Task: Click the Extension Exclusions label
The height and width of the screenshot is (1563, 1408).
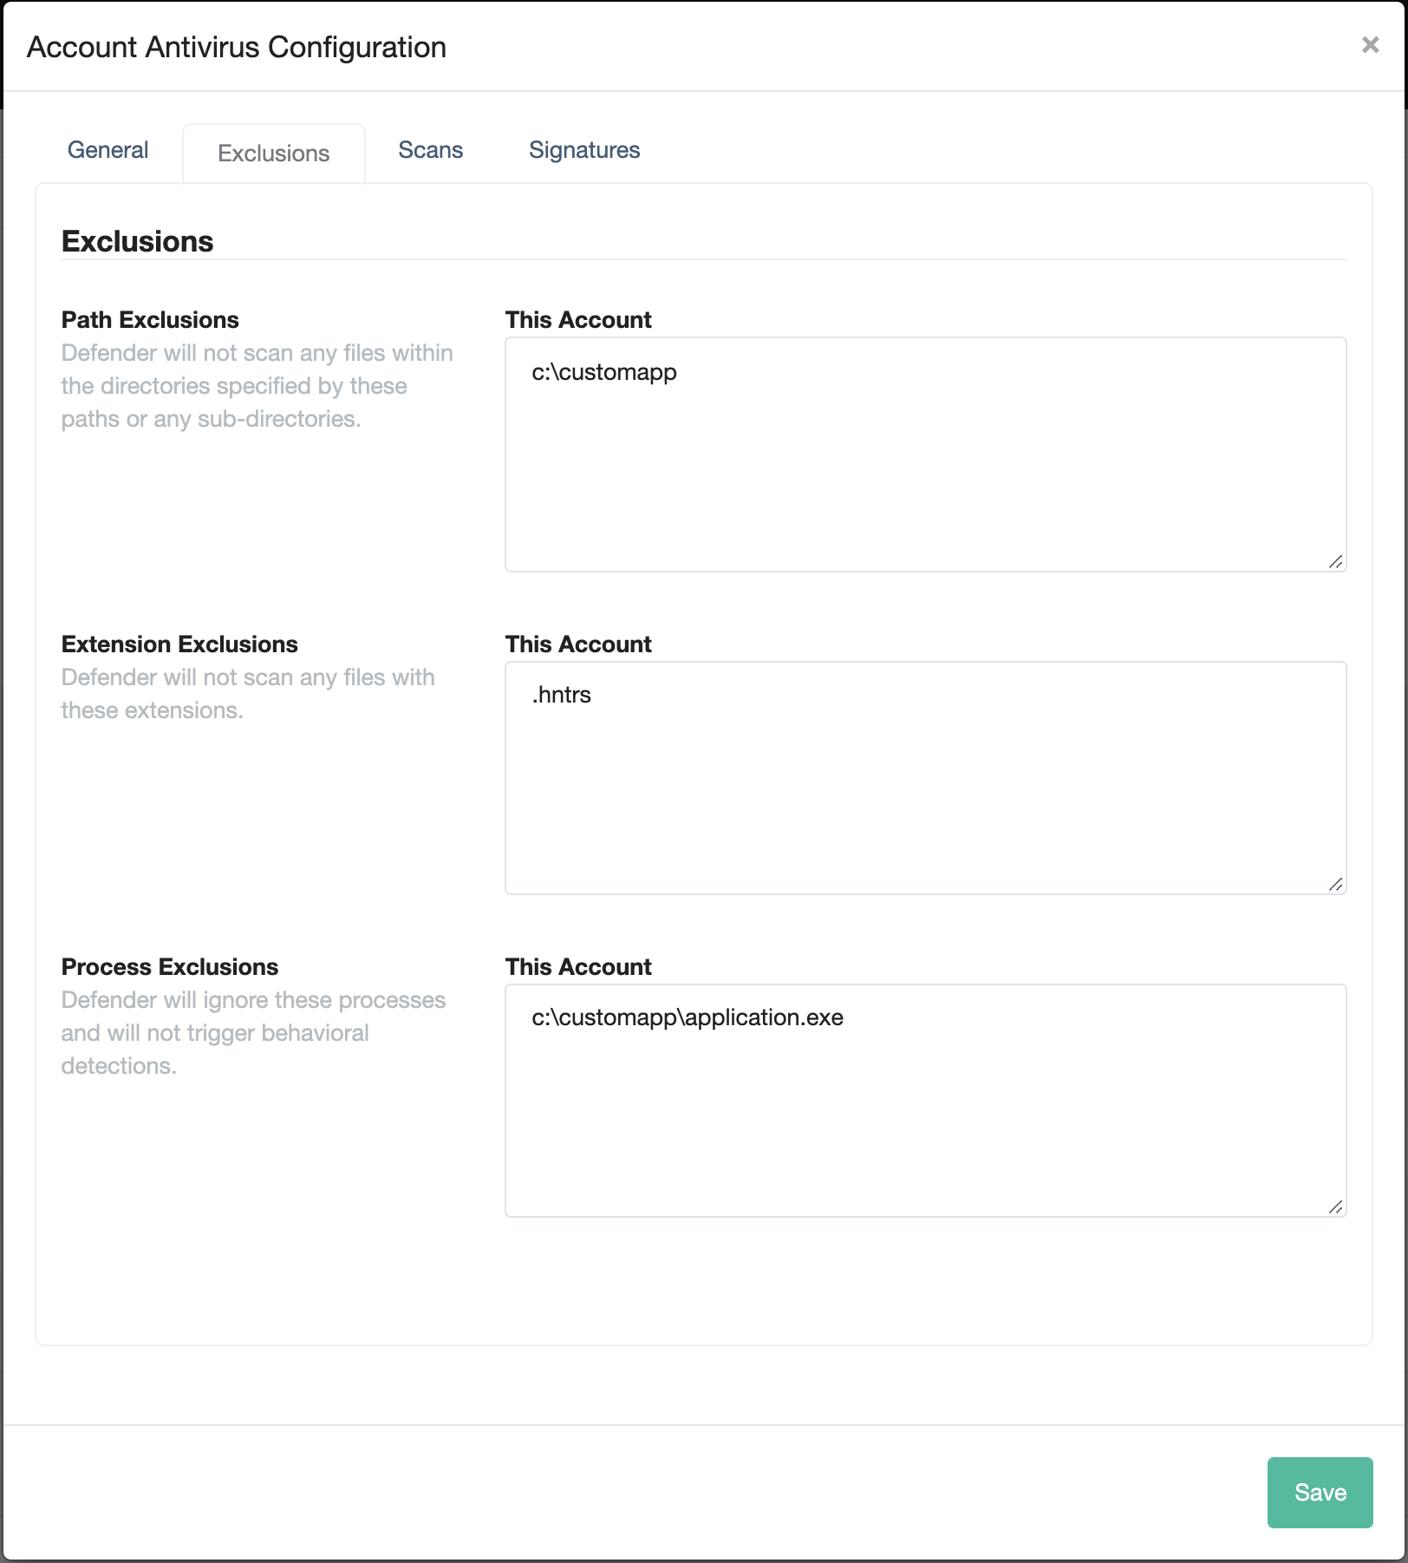Action: (179, 644)
